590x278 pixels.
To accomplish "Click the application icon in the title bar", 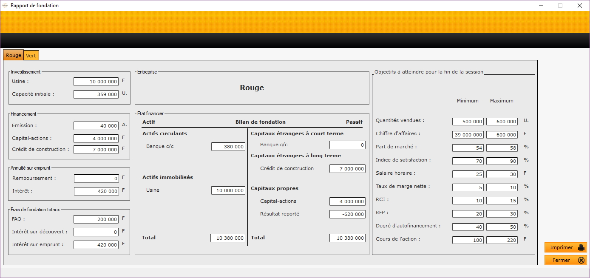I will 5,6.
